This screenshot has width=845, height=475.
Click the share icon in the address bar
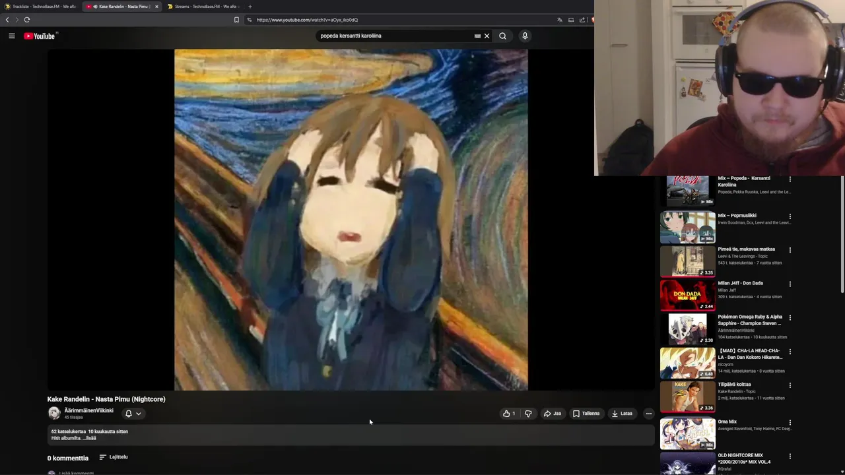point(582,20)
